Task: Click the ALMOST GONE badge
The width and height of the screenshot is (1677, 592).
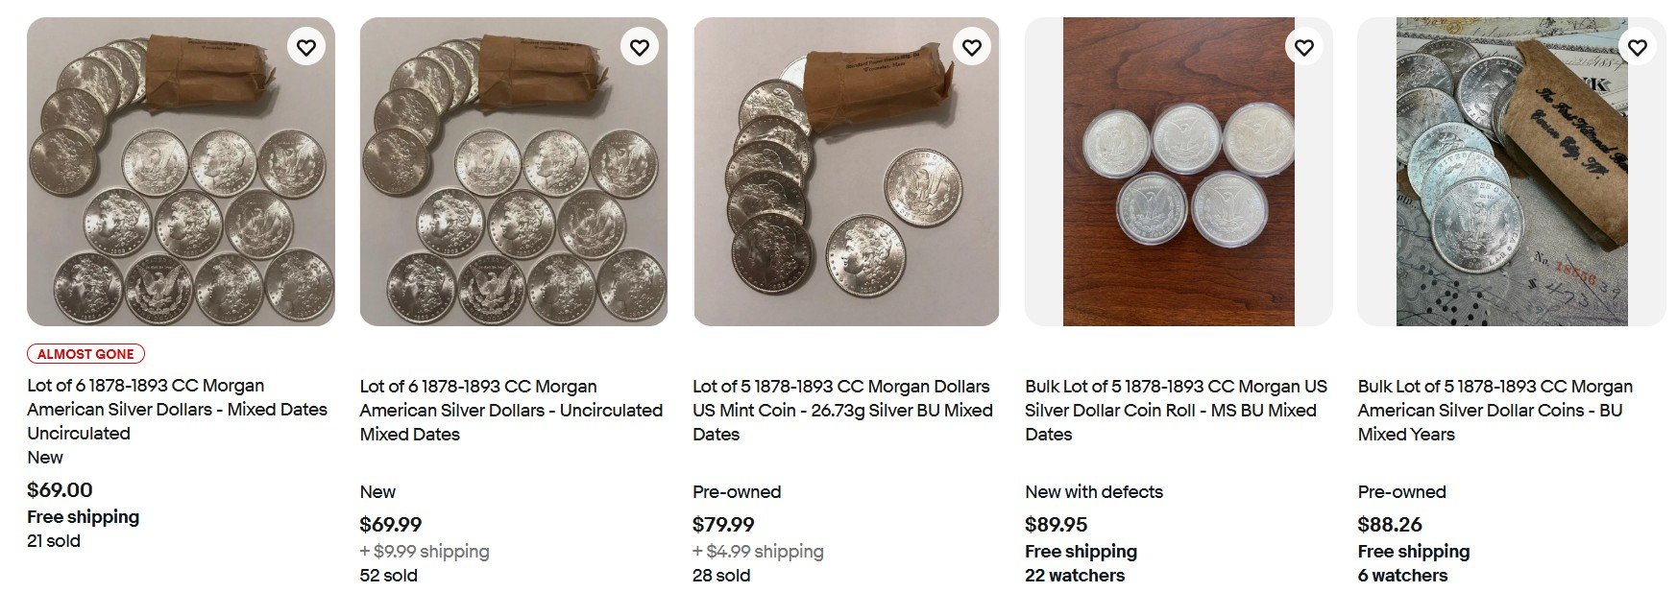Action: coord(85,354)
